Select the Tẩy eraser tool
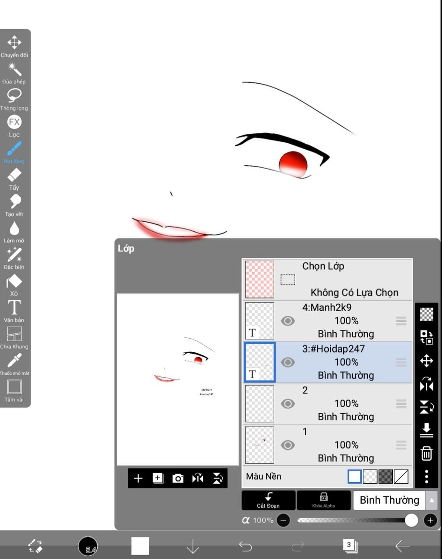 pos(14,179)
